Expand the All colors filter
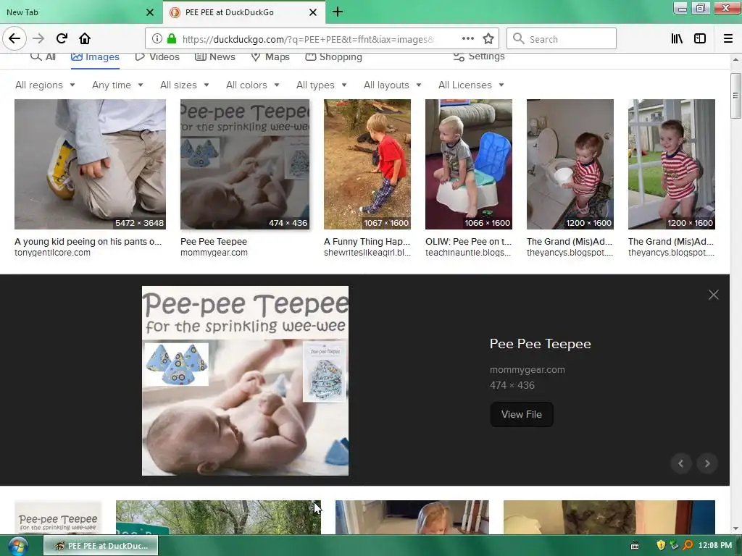Image resolution: width=742 pixels, height=556 pixels. click(253, 85)
